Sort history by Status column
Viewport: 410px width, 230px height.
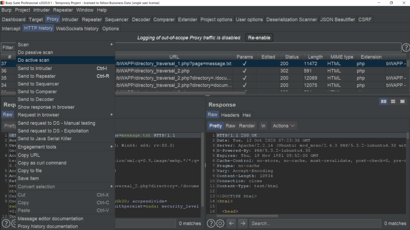tap(292, 57)
